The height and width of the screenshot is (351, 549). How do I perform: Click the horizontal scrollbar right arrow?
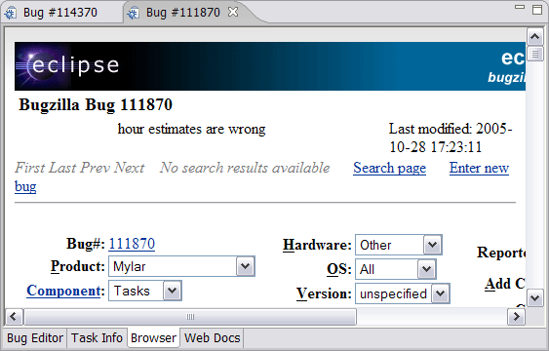[517, 317]
